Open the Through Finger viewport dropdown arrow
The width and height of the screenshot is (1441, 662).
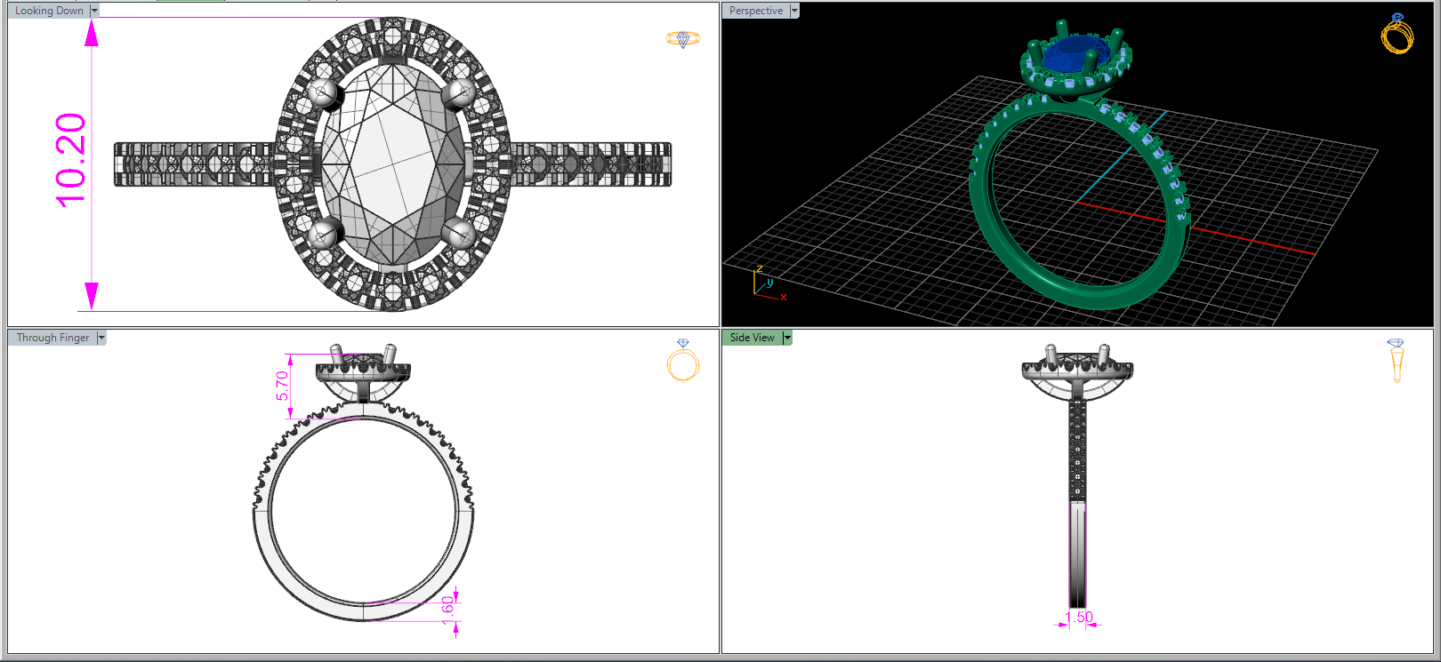101,338
